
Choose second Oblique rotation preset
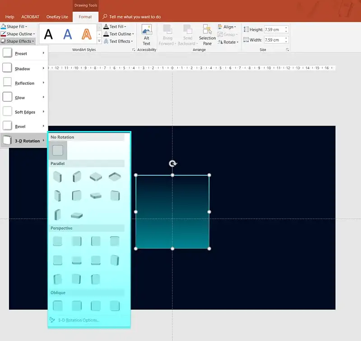(77, 306)
